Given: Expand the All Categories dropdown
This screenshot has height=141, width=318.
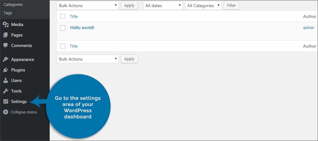Looking at the screenshot, I should pyautogui.click(x=203, y=6).
